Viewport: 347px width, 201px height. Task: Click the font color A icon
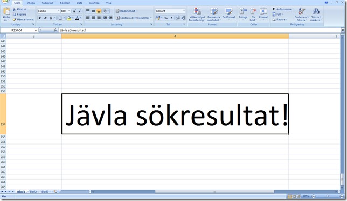77,18
